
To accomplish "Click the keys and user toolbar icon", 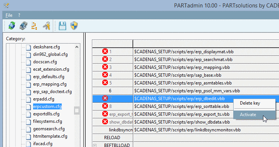I will point(46,26).
